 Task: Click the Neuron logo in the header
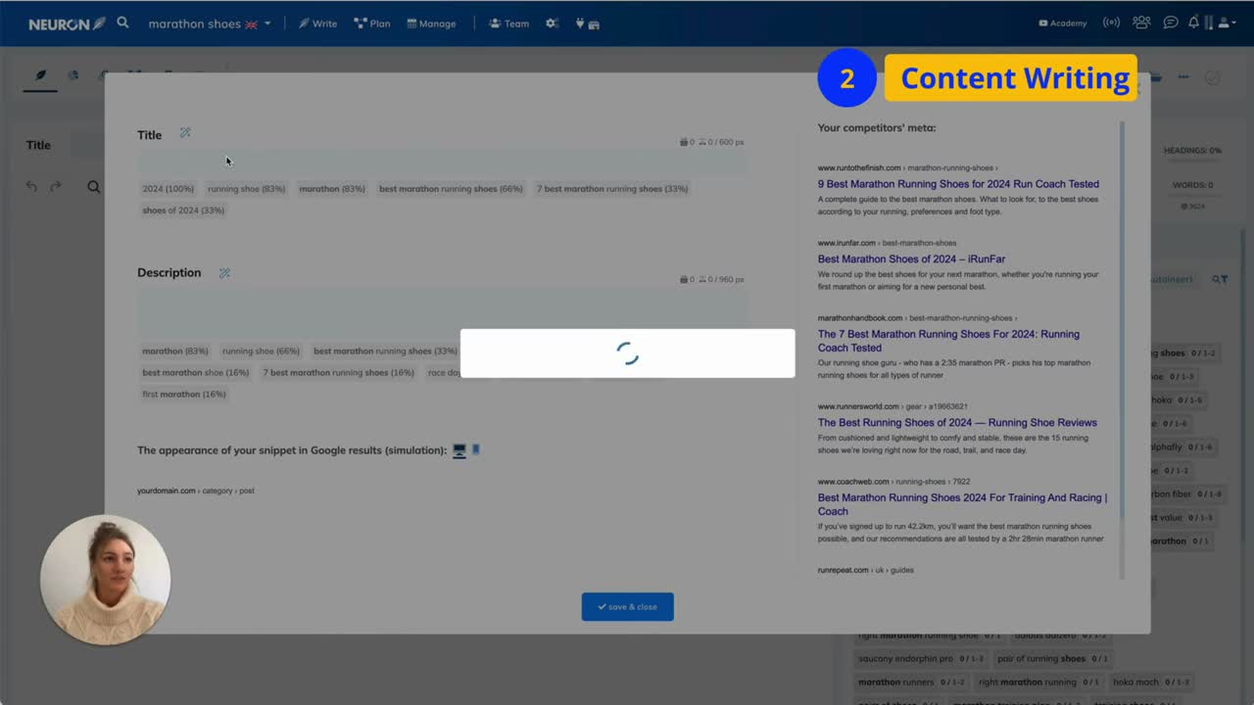[x=67, y=23]
